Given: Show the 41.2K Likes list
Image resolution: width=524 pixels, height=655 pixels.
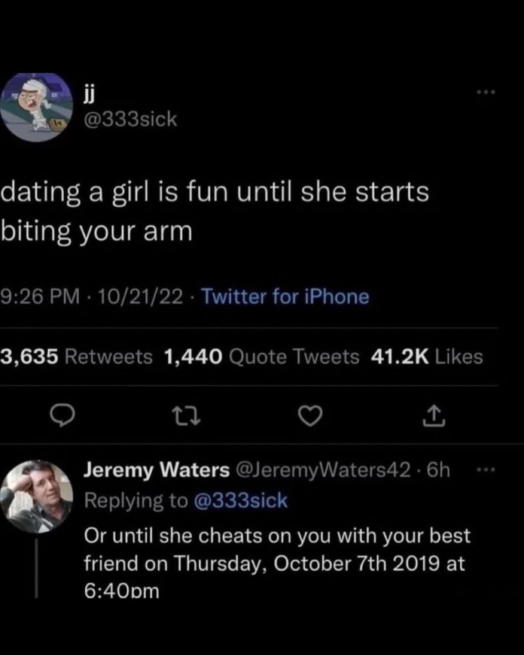Looking at the screenshot, I should (427, 356).
